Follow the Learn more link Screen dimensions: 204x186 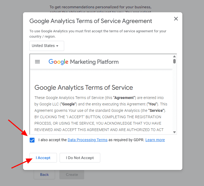tap(155, 140)
